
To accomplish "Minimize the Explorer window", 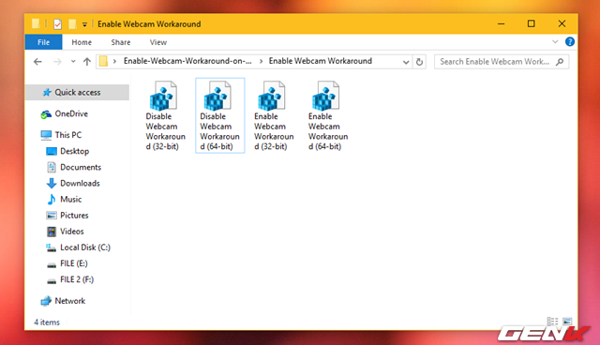I will [501, 23].
